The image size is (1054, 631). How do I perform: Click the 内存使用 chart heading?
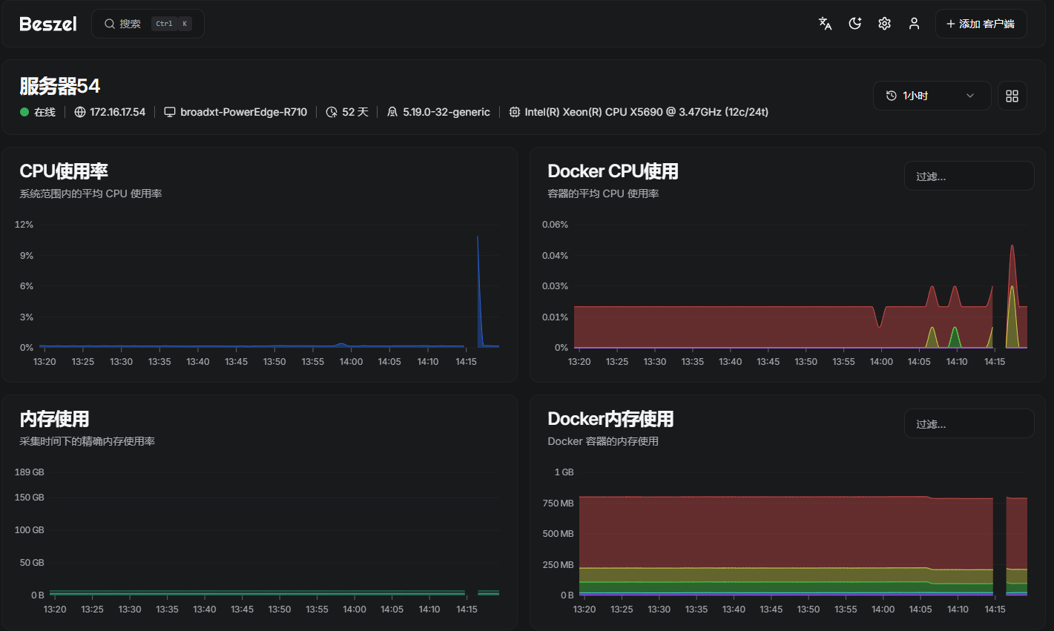pyautogui.click(x=54, y=419)
